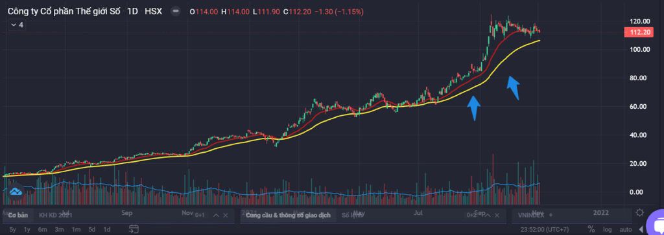Switch to the KH KD 2021 tab
The image size is (664, 235).
pos(56,215)
